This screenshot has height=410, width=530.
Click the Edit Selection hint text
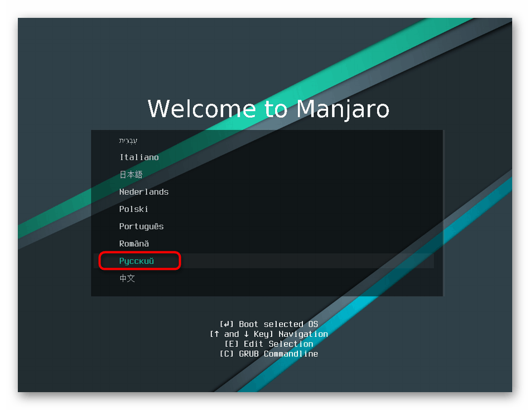pyautogui.click(x=269, y=344)
